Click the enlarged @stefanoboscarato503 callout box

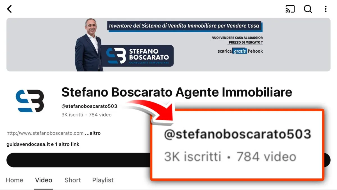point(237,144)
